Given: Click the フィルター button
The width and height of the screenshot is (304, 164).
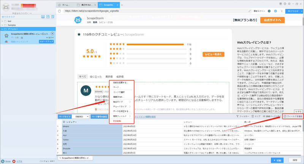Looking at the screenshot, I should [x=242, y=116].
